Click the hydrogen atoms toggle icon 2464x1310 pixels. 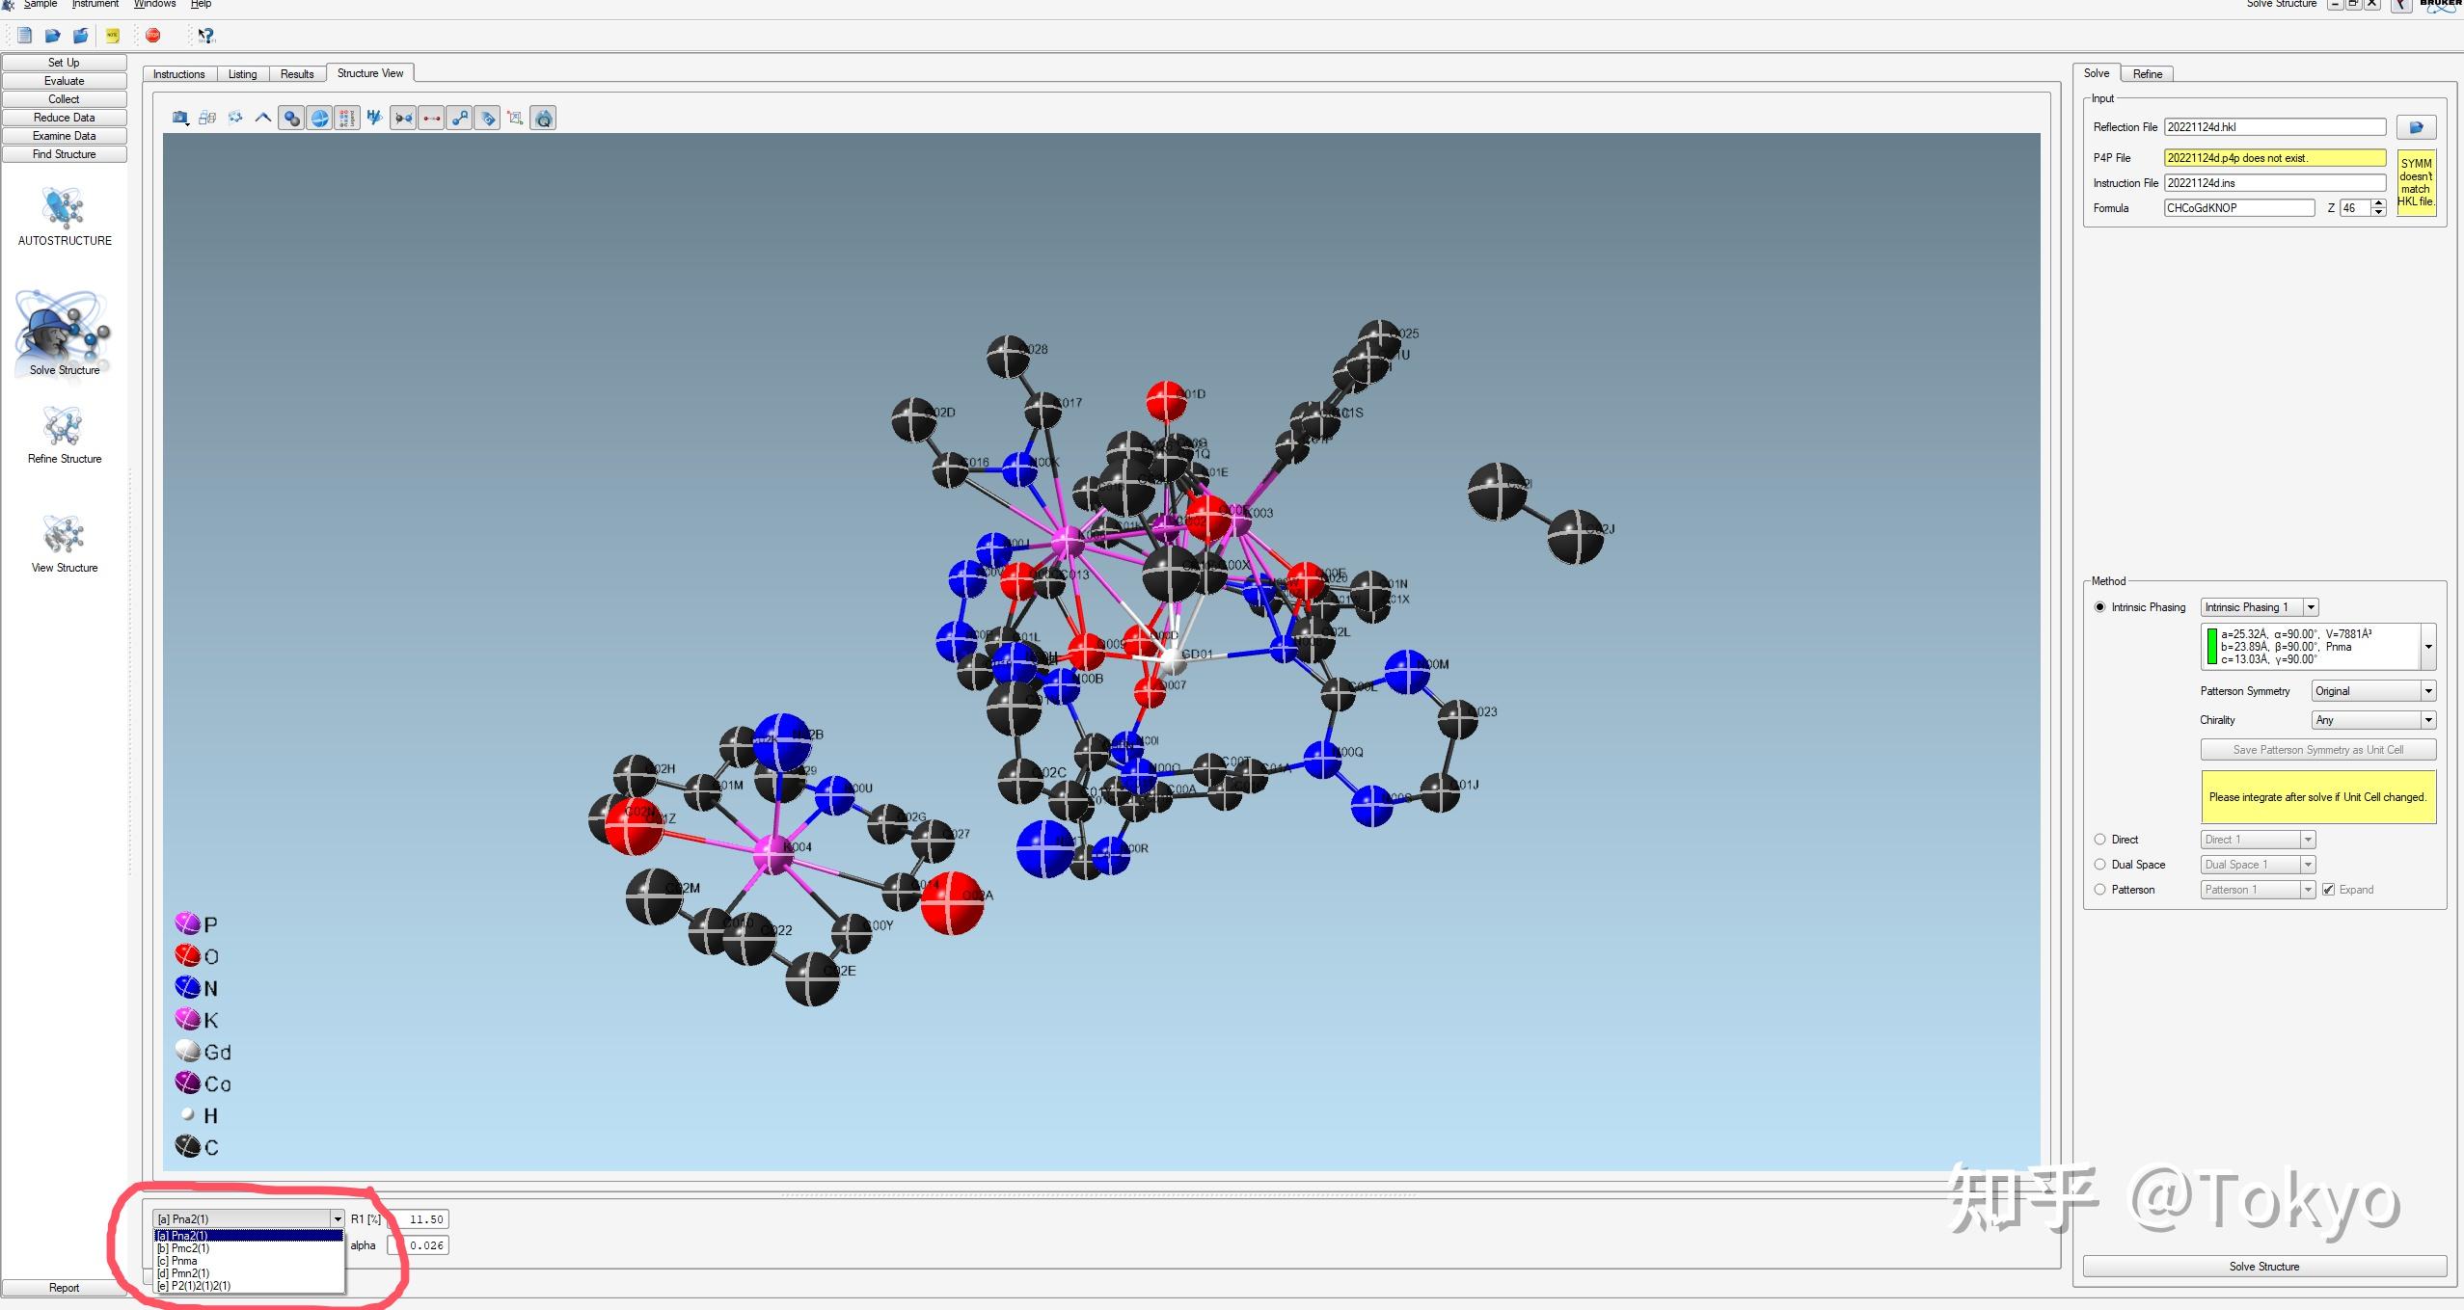375,119
